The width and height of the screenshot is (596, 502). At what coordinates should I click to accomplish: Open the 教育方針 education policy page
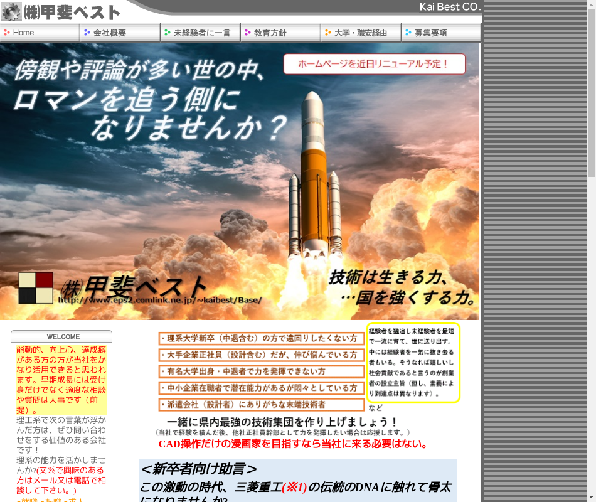pos(270,33)
